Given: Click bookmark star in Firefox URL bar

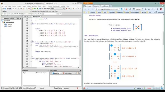Looking at the screenshot, I should (119, 9).
